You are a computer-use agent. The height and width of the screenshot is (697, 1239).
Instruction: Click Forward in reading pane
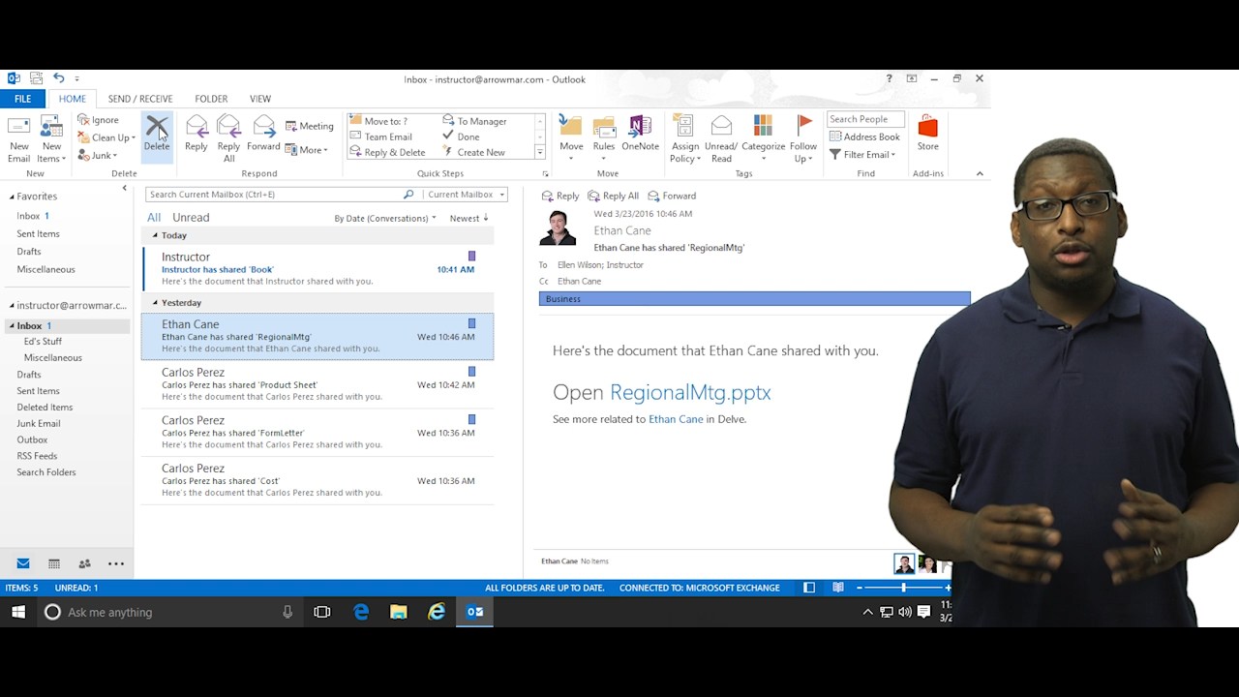pos(672,196)
